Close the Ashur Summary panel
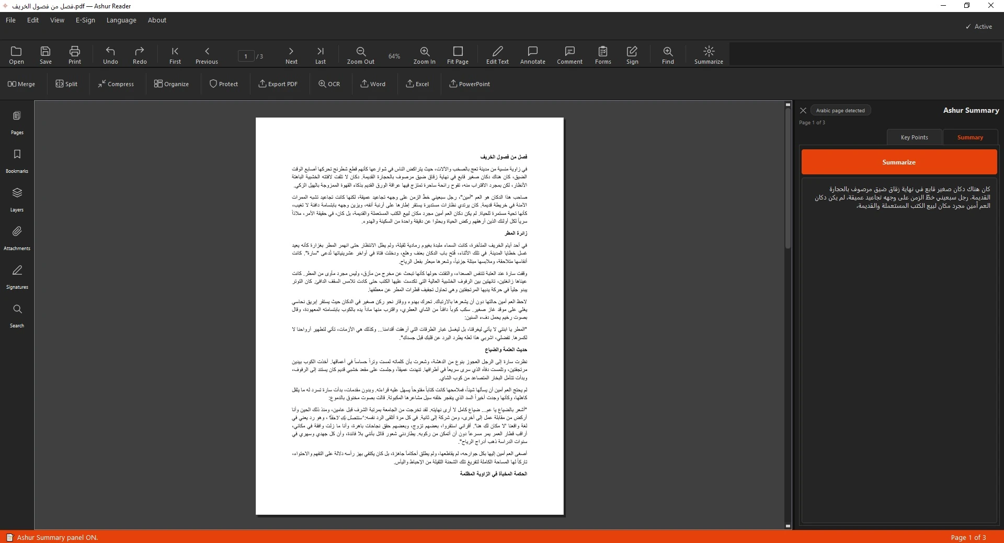 (x=803, y=111)
